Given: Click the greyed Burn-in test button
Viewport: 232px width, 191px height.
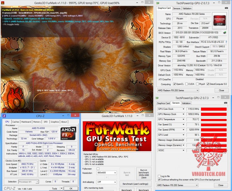Looking at the screenshot, I should tap(127, 174).
